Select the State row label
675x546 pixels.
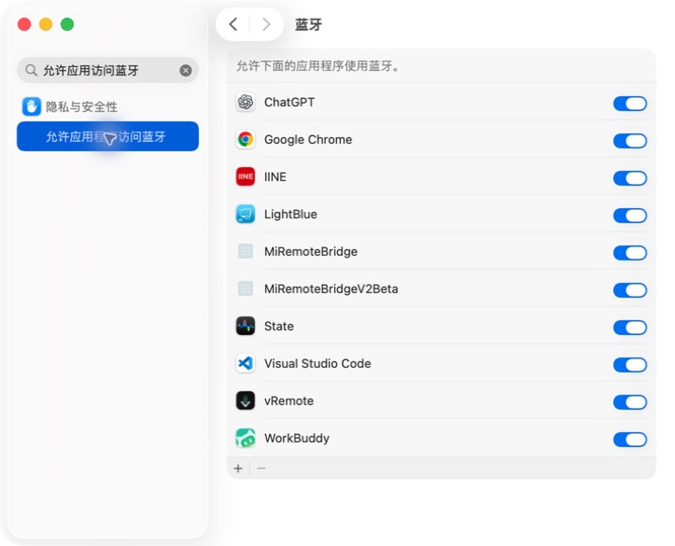coord(279,326)
